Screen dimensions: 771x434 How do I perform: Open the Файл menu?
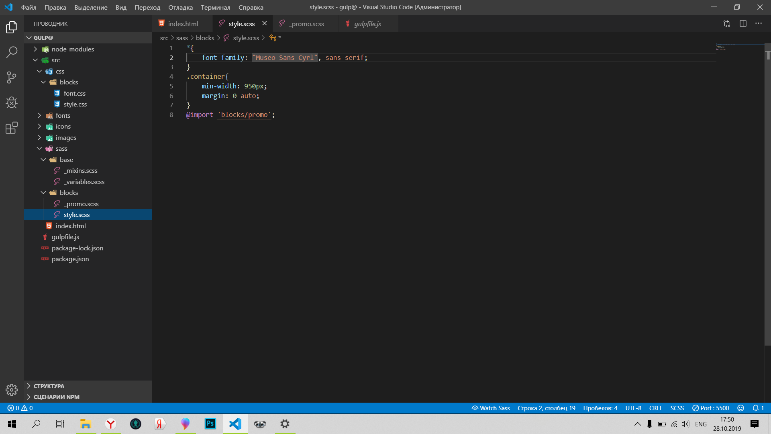click(x=29, y=7)
